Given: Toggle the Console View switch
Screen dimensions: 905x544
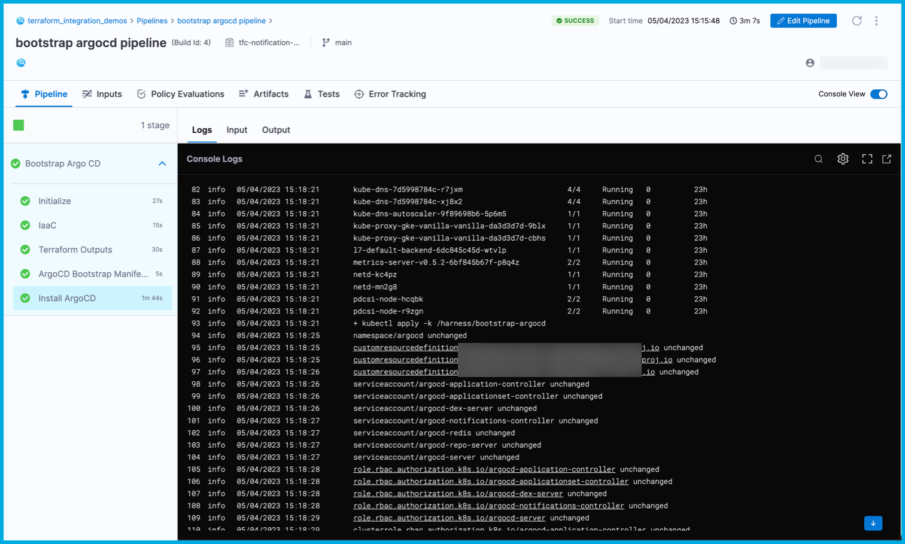Looking at the screenshot, I should point(878,94).
